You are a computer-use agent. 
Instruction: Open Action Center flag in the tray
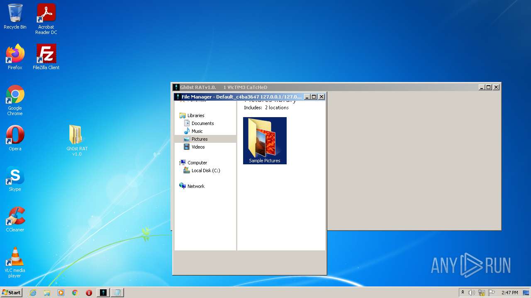(x=492, y=293)
